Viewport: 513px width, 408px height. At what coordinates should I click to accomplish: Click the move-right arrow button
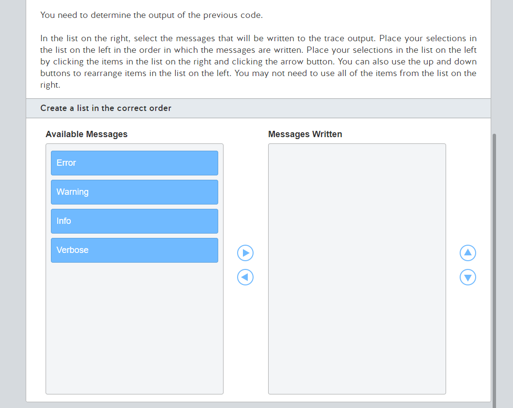pos(245,253)
